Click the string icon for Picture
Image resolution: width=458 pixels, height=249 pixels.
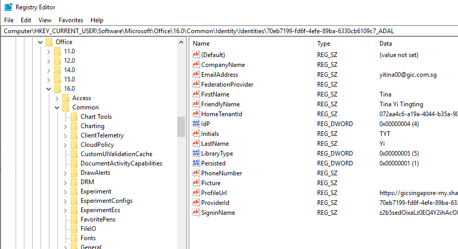point(195,183)
